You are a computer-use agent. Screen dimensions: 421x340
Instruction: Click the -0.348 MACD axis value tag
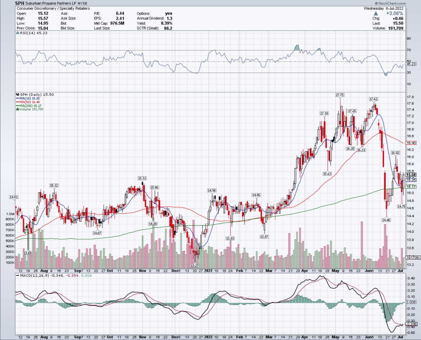point(411,324)
